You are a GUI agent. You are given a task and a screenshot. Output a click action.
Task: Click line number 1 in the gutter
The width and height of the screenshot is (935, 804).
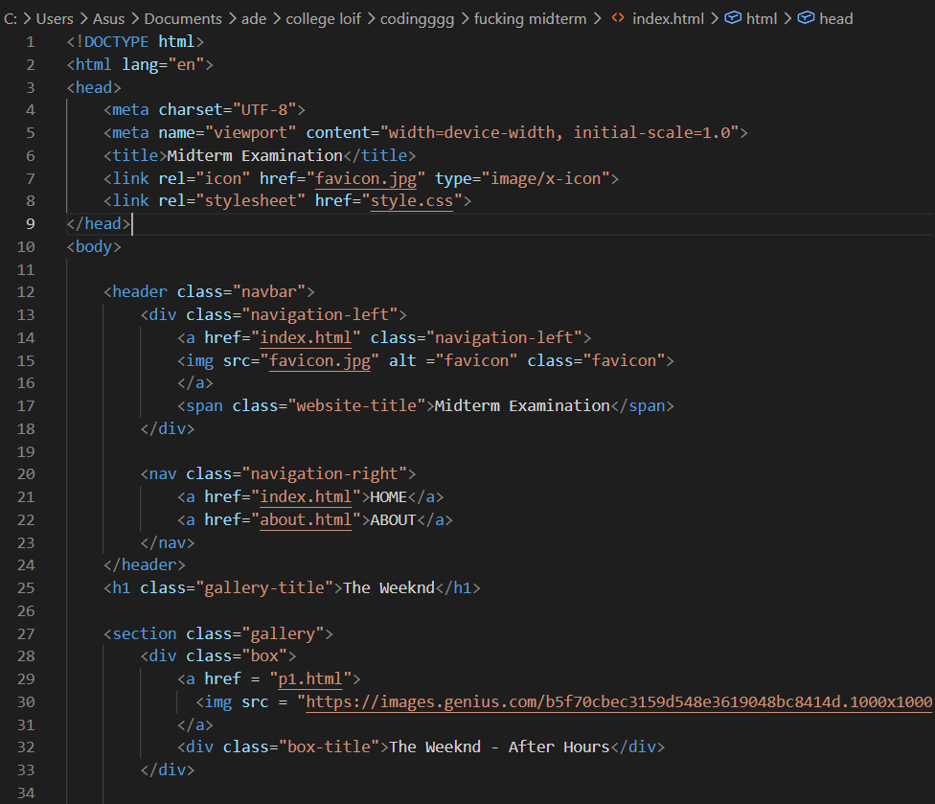31,42
